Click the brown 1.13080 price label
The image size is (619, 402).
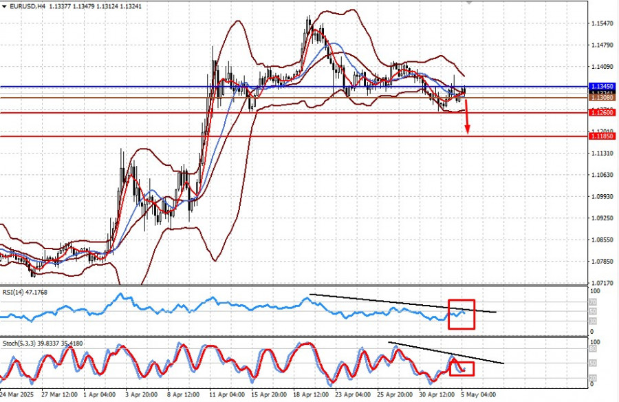602,98
